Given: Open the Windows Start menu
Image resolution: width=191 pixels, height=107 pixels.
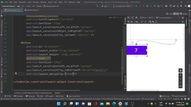Looking at the screenshot, I should pos(58,104).
